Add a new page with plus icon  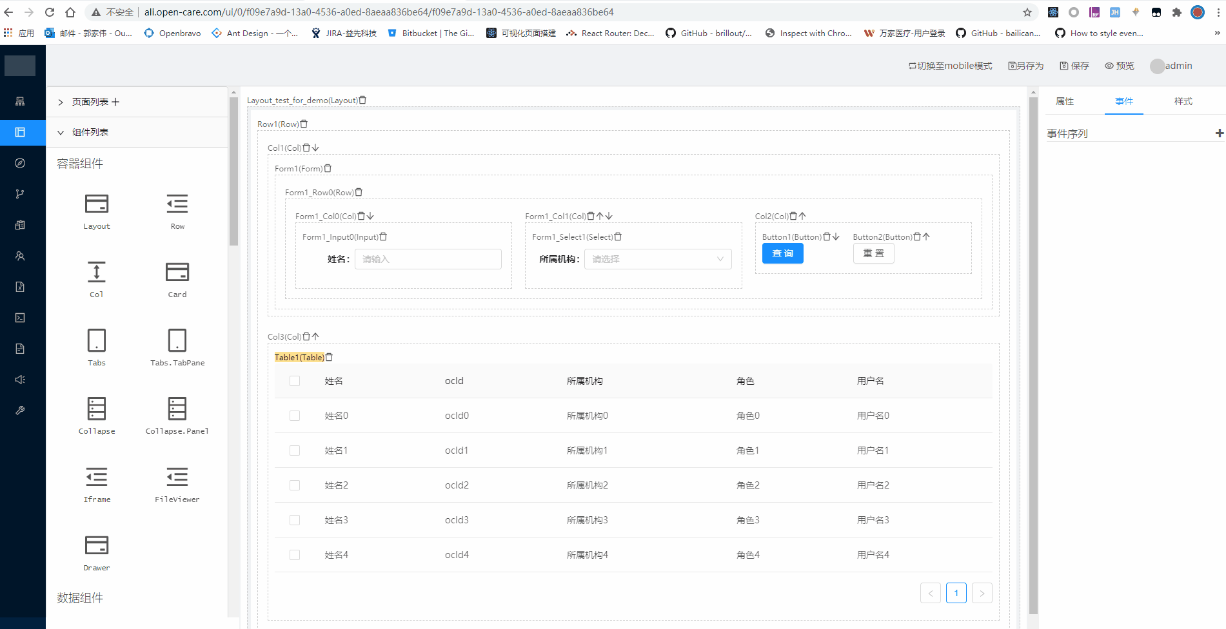tap(115, 102)
